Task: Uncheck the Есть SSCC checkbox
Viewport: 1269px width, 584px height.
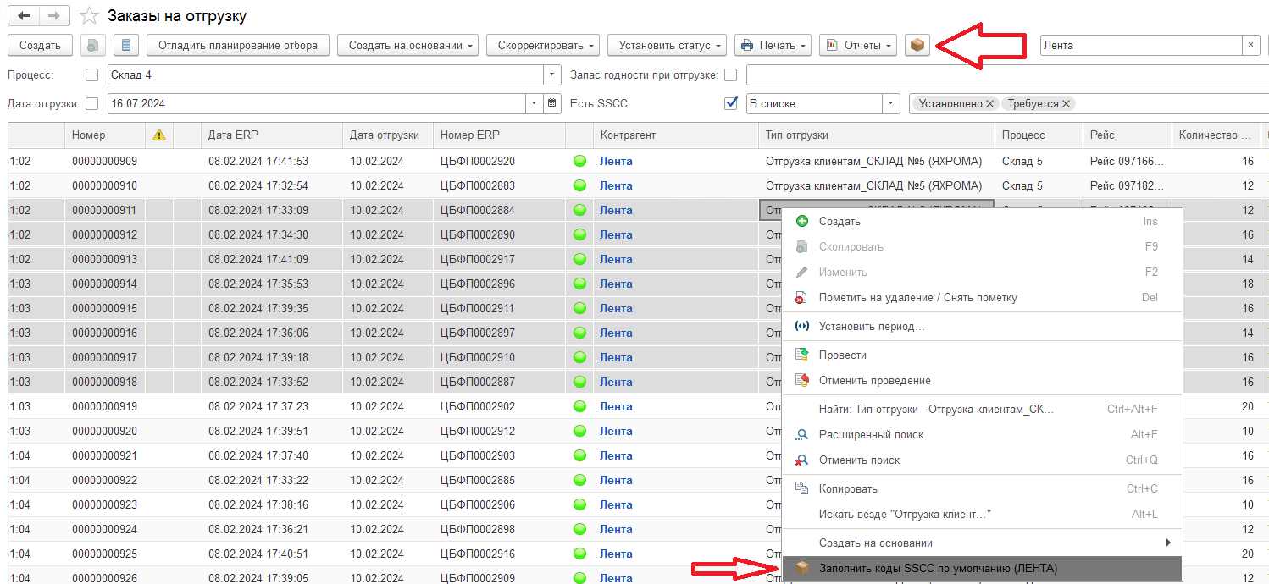Action: tap(731, 103)
